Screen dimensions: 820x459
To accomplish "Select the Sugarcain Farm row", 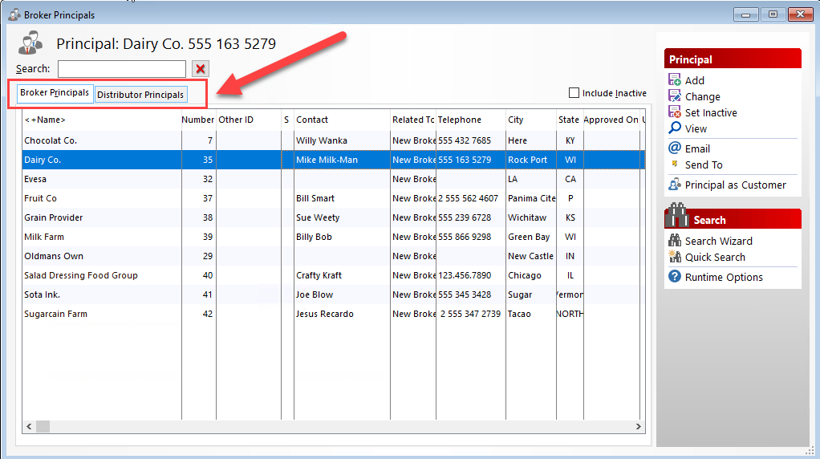I will tap(333, 315).
